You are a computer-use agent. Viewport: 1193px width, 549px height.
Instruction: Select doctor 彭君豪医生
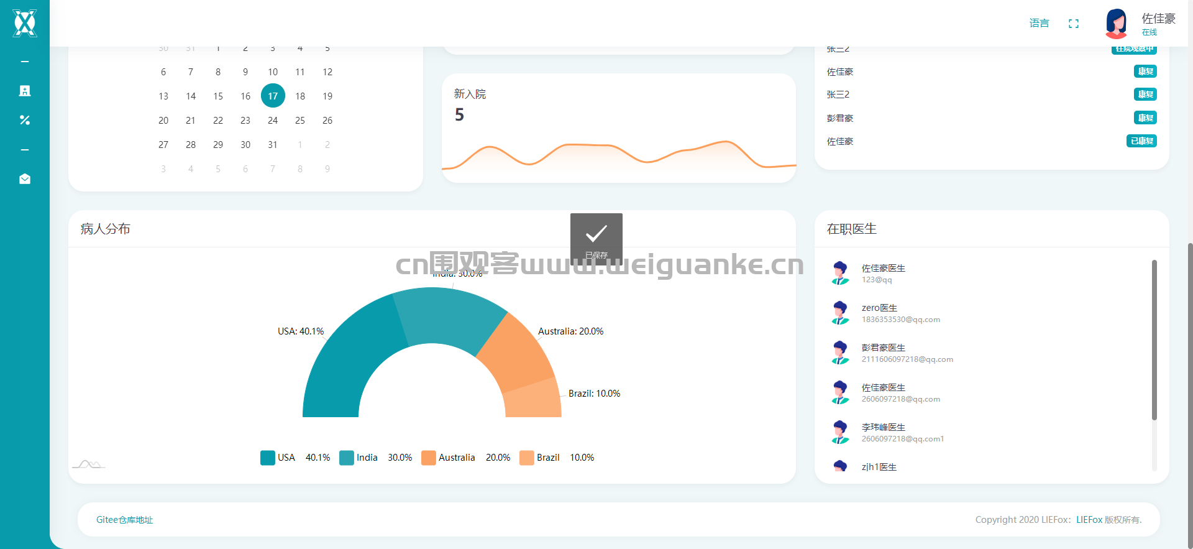pyautogui.click(x=884, y=348)
